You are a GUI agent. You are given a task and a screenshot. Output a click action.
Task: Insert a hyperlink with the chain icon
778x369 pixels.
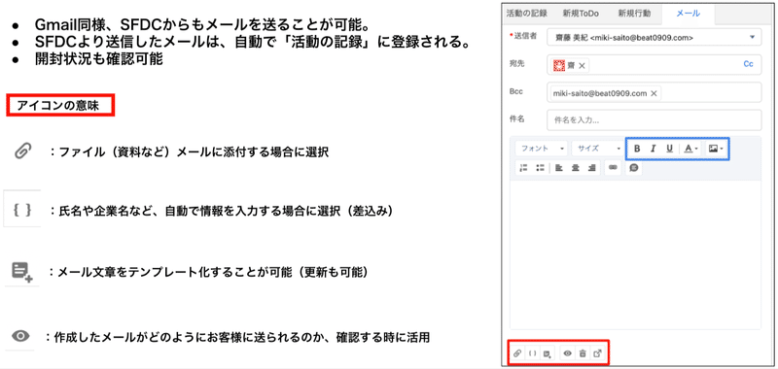(614, 168)
